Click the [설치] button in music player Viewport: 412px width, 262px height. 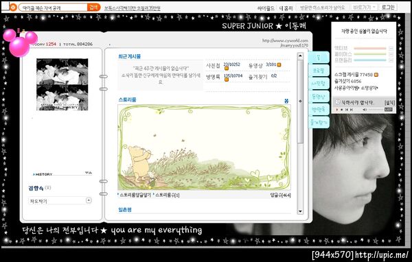389,103
